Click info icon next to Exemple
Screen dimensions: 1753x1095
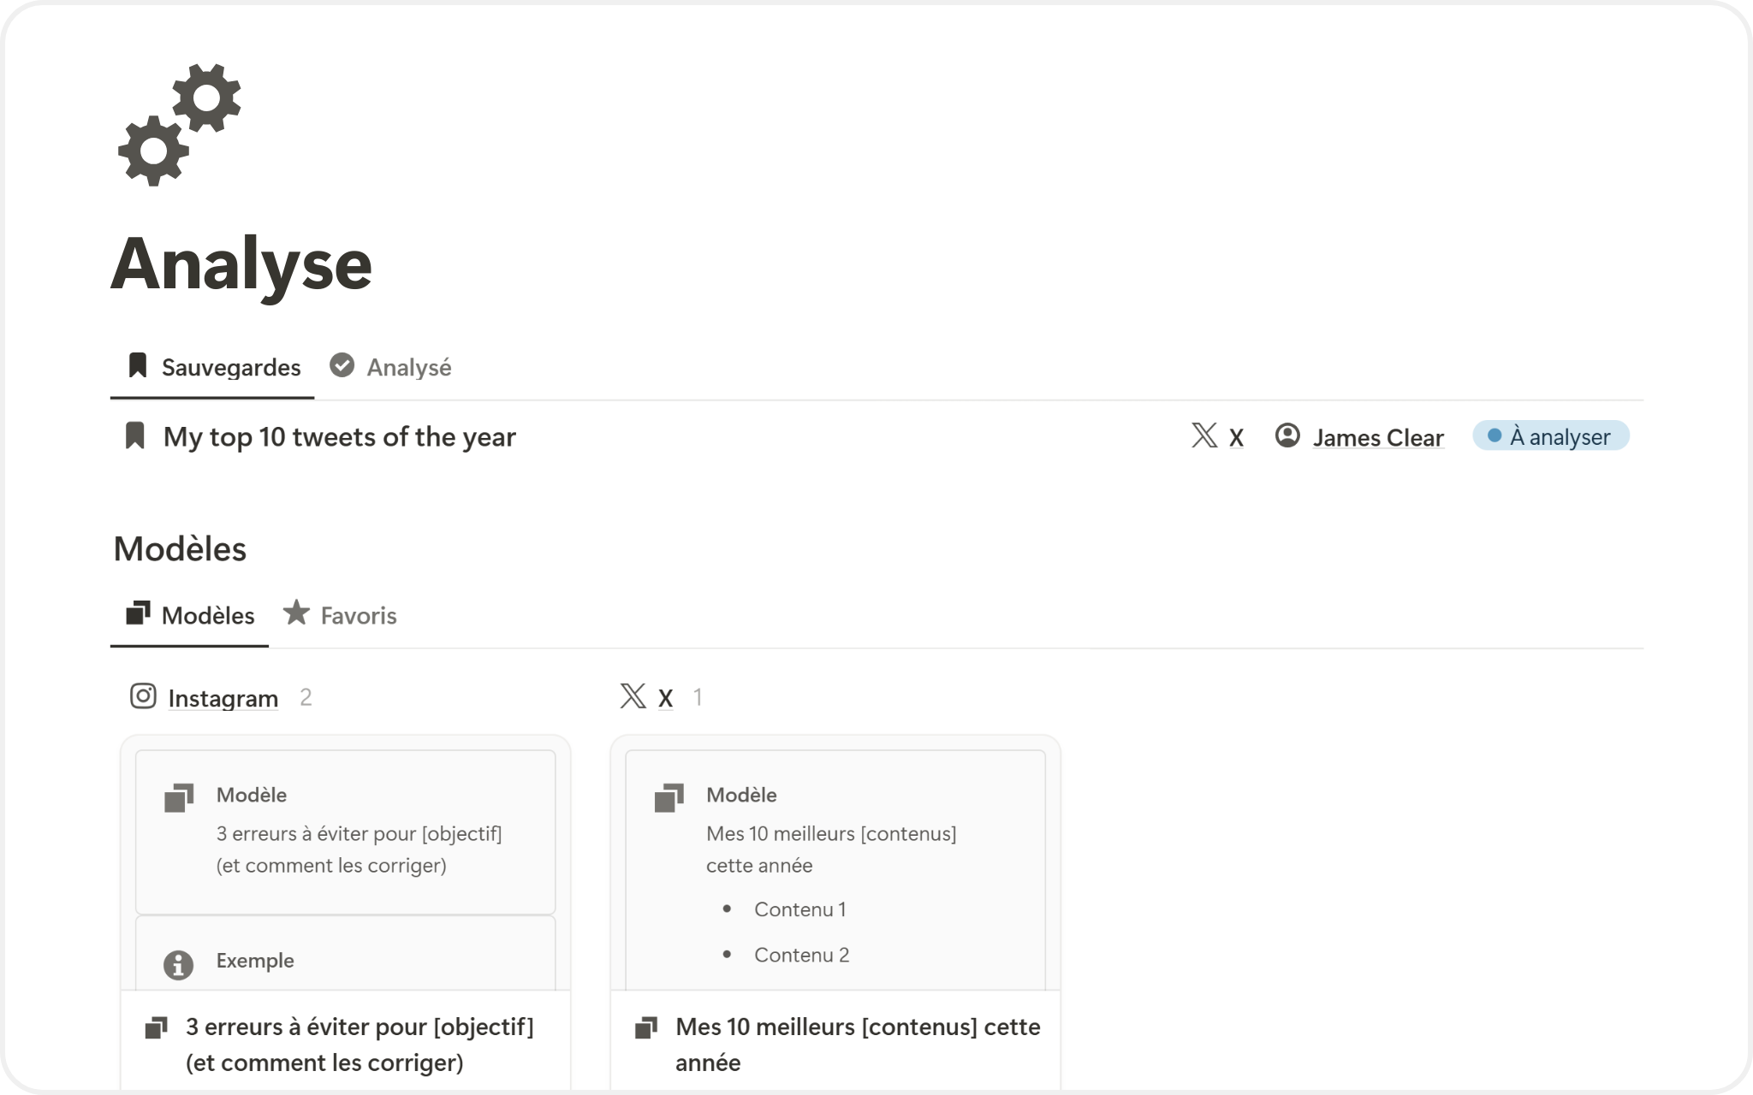coord(178,965)
